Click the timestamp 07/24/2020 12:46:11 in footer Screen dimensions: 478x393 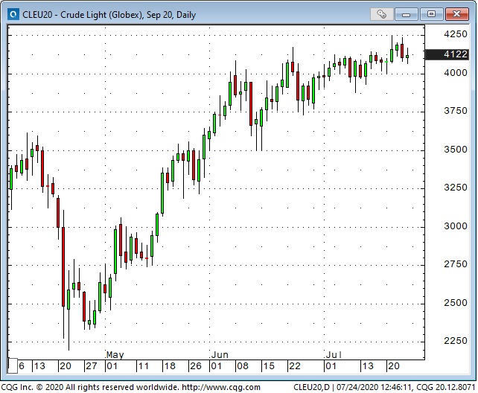[x=375, y=387]
